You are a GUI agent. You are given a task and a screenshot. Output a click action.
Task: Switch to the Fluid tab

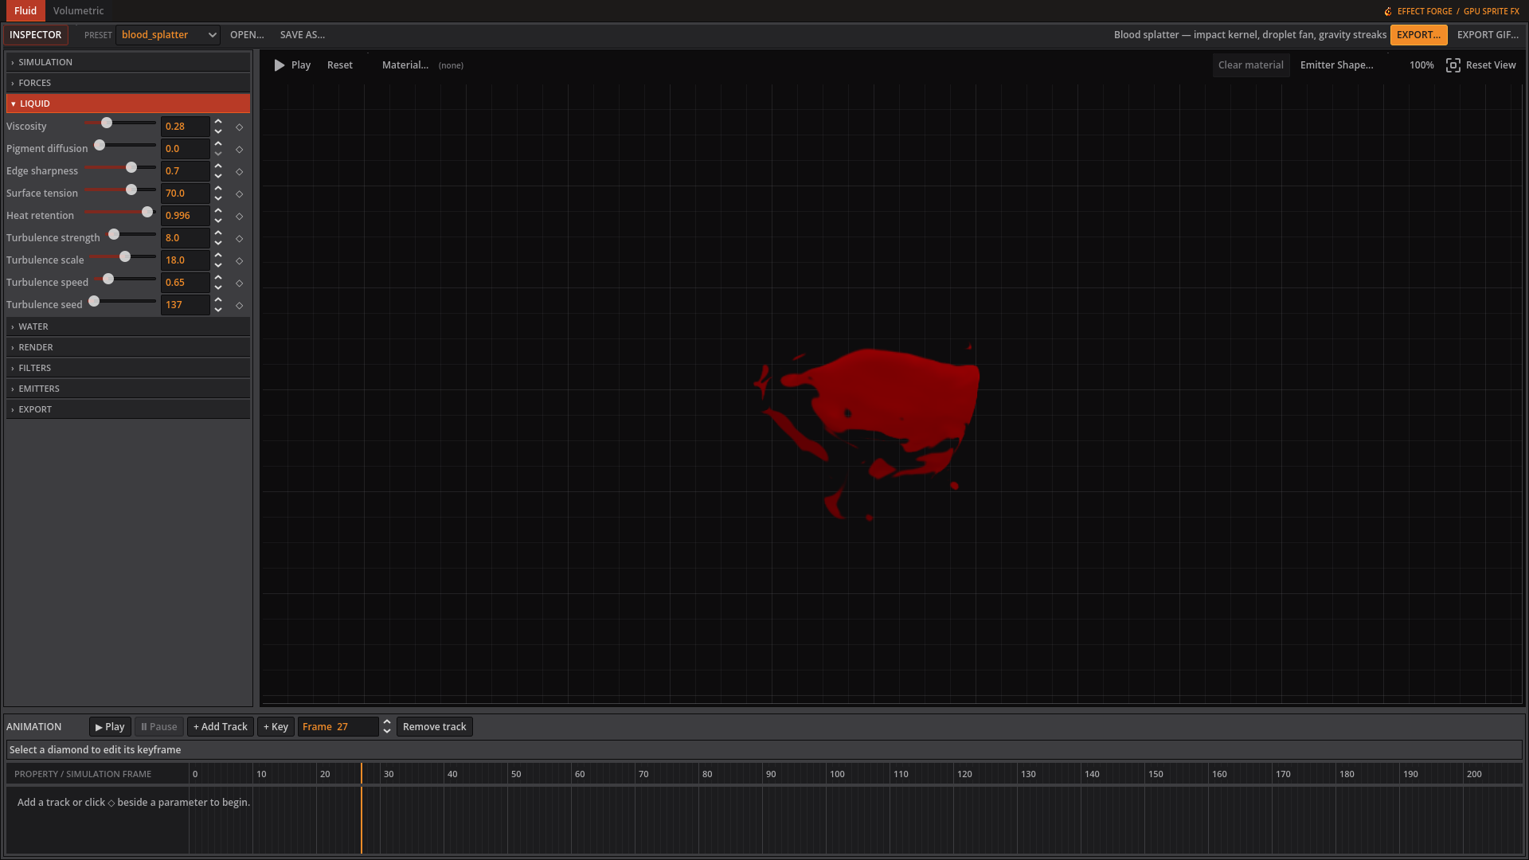click(x=25, y=11)
